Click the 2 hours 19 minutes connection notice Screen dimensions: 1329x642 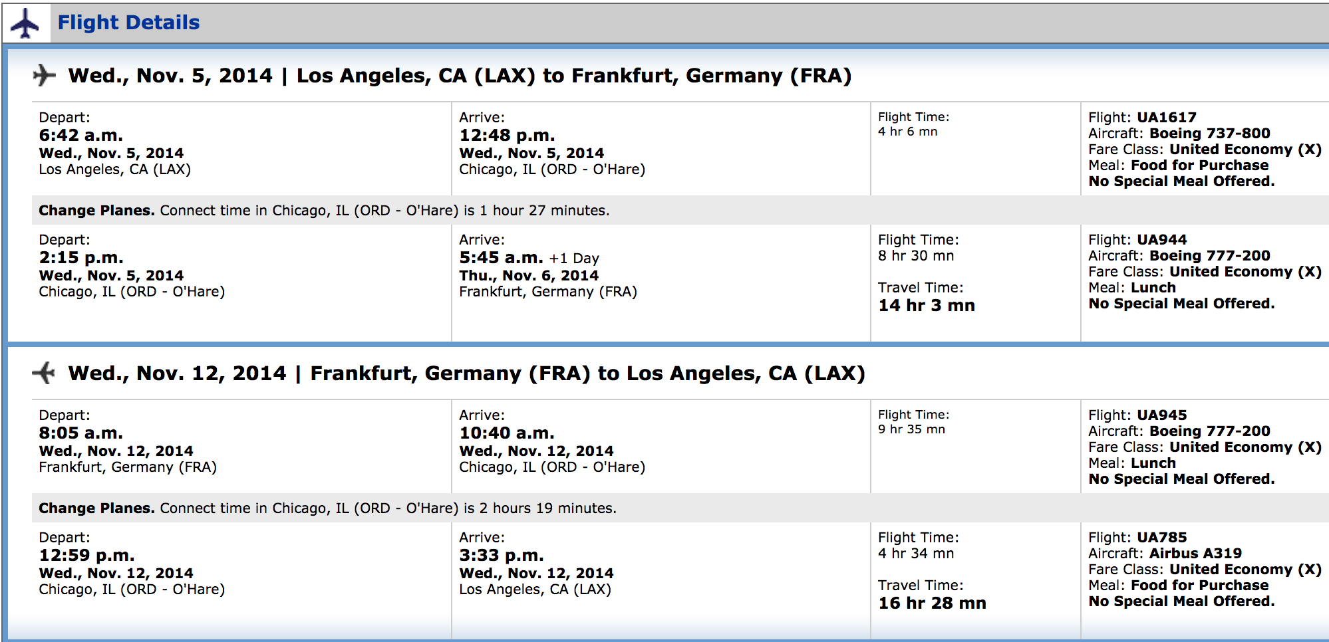coord(327,508)
